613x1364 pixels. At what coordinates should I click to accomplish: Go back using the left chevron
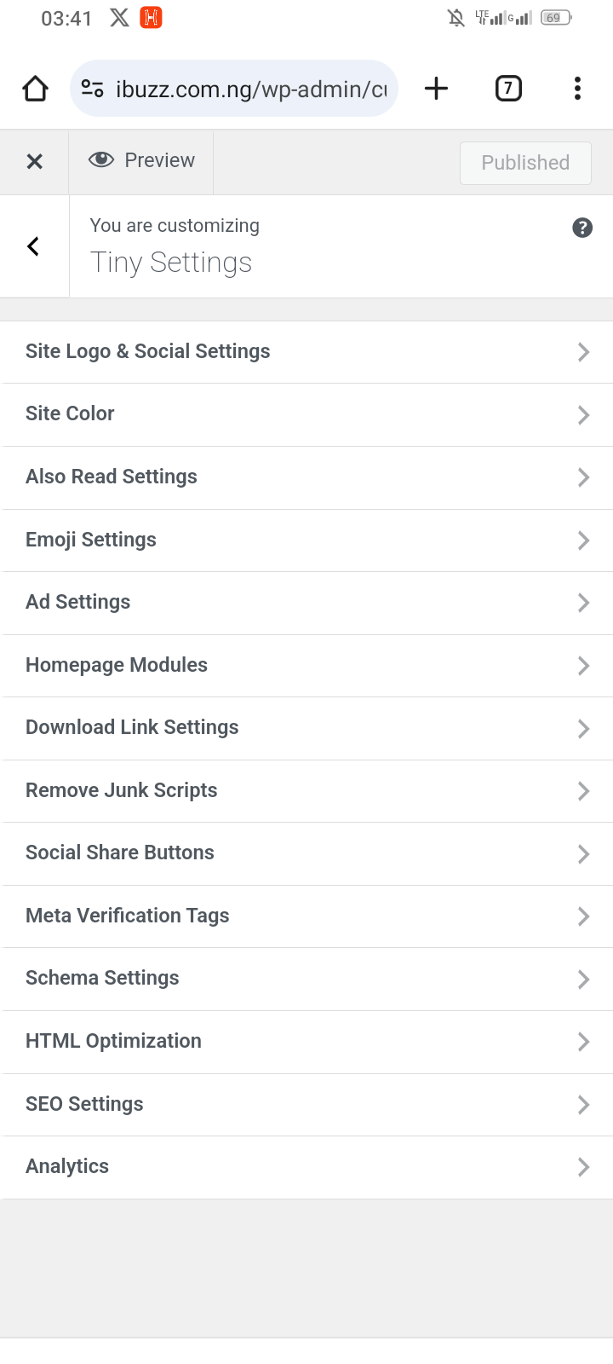[x=34, y=246]
